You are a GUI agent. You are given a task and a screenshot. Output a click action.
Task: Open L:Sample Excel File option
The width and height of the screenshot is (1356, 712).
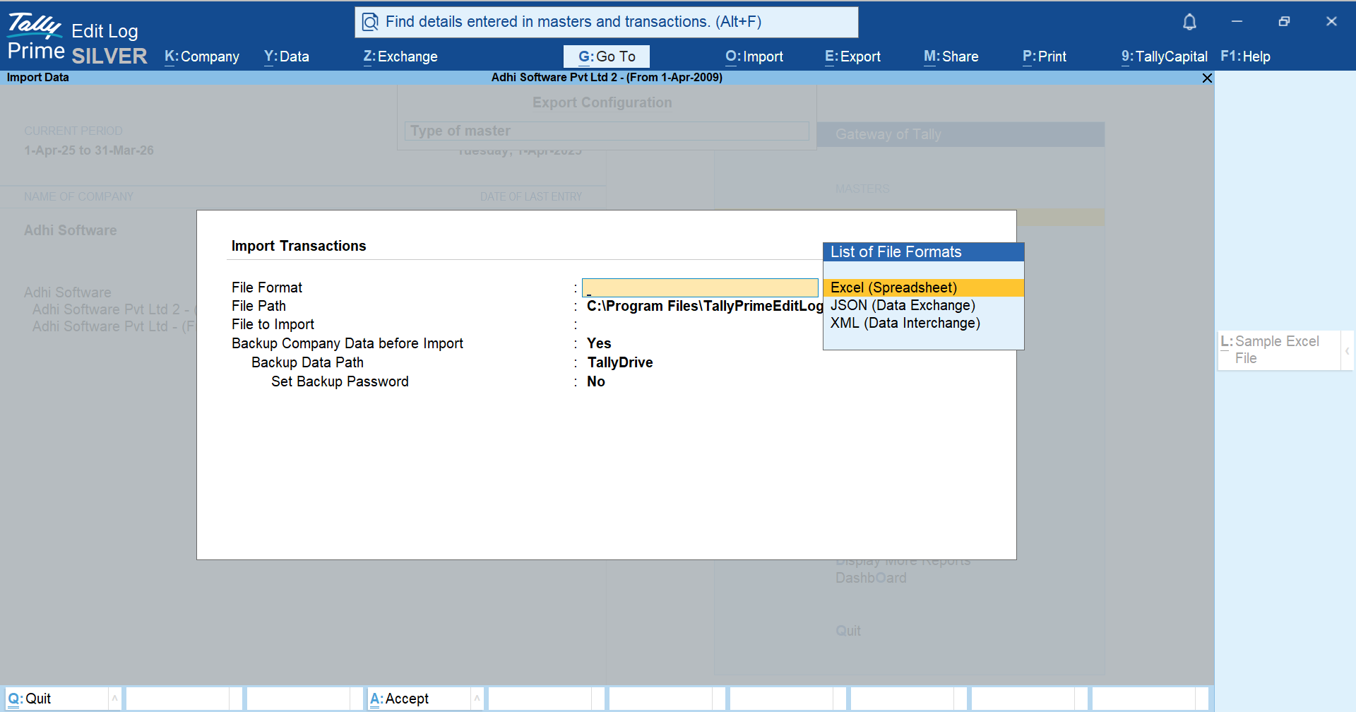pyautogui.click(x=1275, y=350)
